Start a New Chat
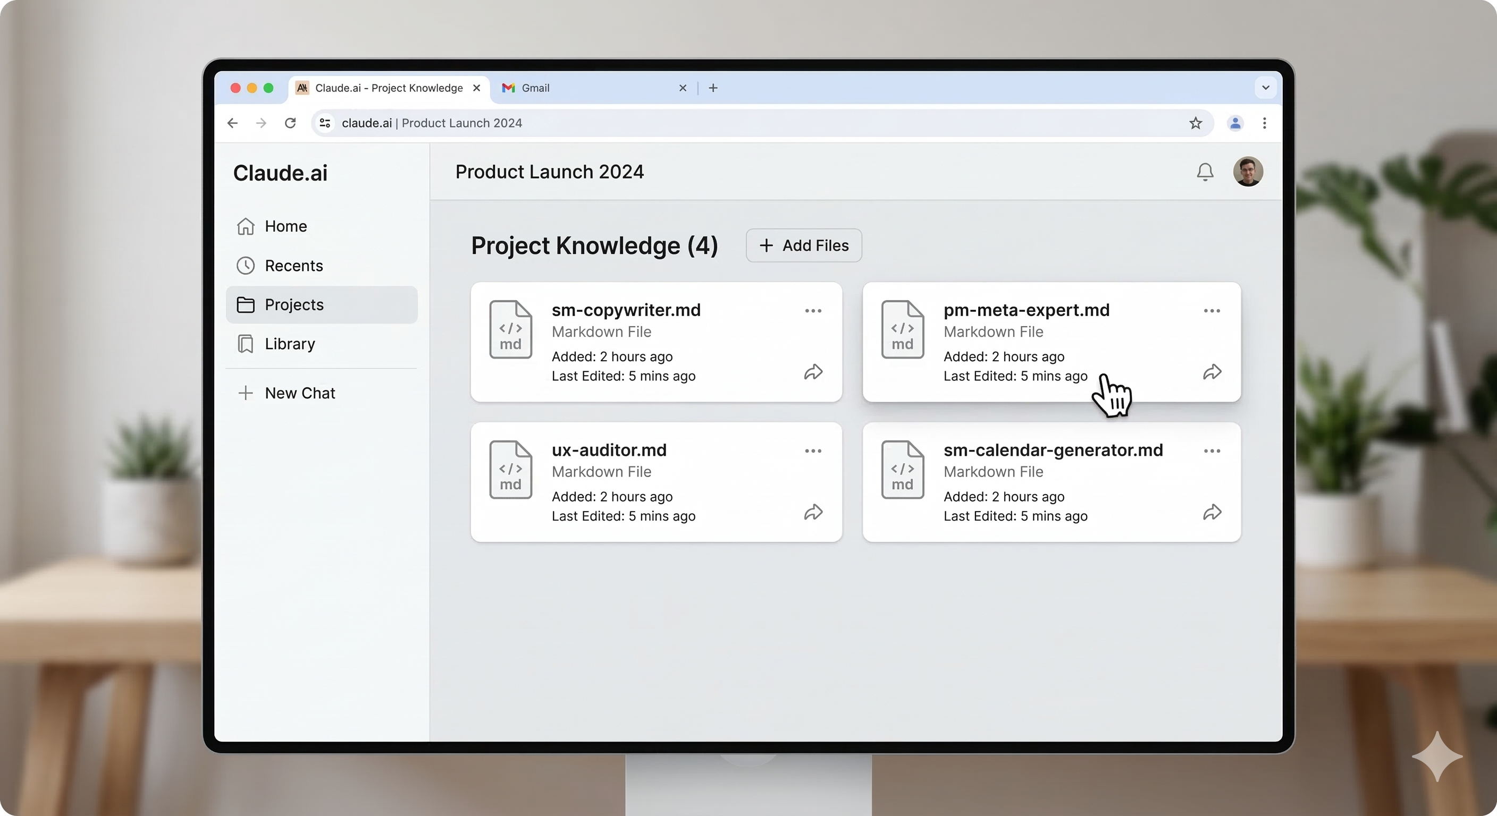Viewport: 1497px width, 816px height. (322, 393)
